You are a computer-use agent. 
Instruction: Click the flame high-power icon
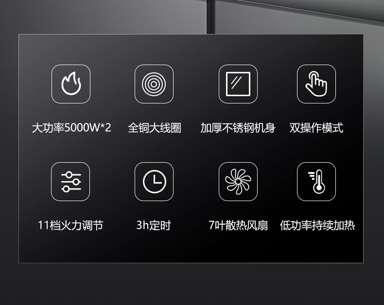71,84
